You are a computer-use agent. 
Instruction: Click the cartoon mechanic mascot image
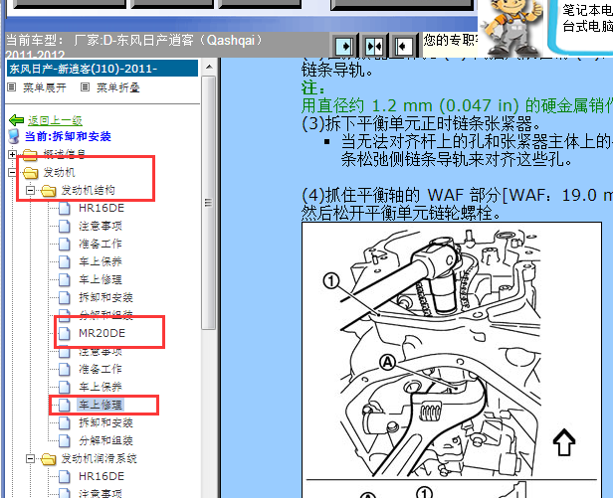point(511,28)
